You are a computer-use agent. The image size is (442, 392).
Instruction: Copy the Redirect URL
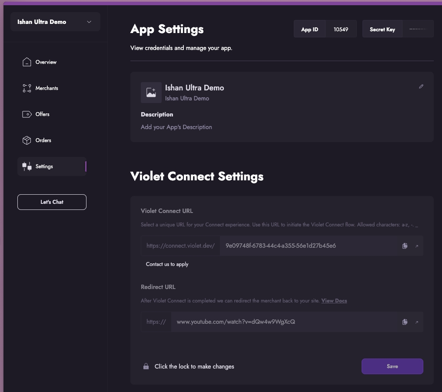[x=405, y=322]
